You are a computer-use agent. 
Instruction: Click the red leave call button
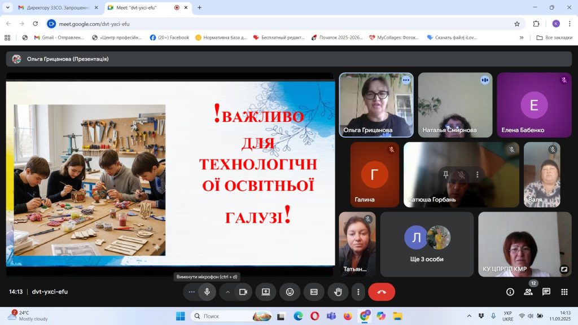(x=382, y=292)
